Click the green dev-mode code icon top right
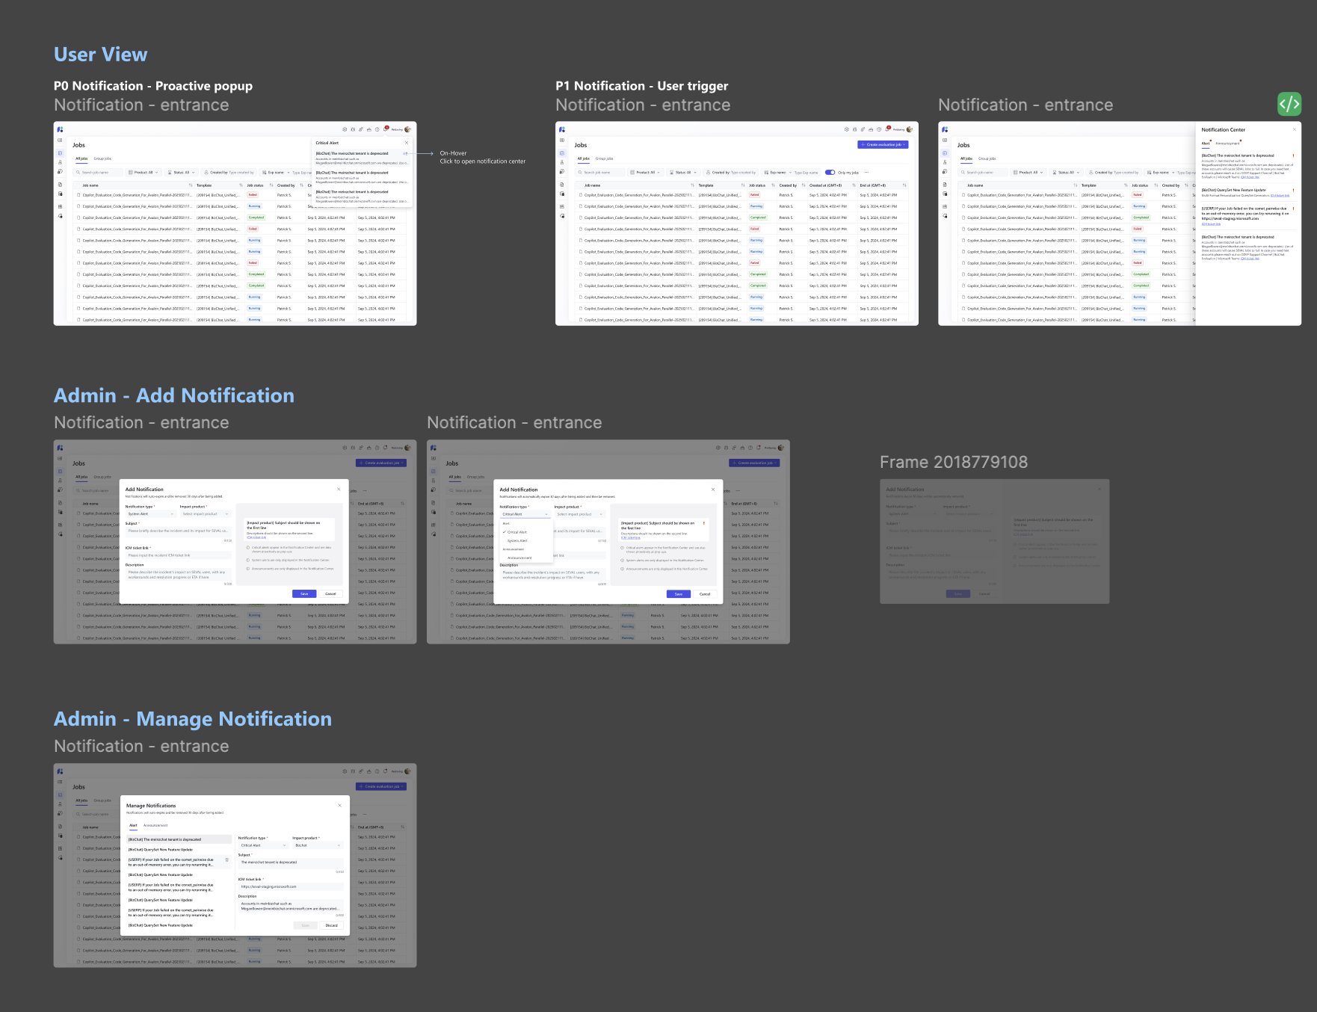Screen dimensions: 1317x1012 pos(1289,104)
